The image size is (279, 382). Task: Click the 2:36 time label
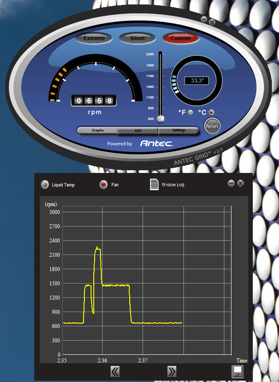point(102,360)
